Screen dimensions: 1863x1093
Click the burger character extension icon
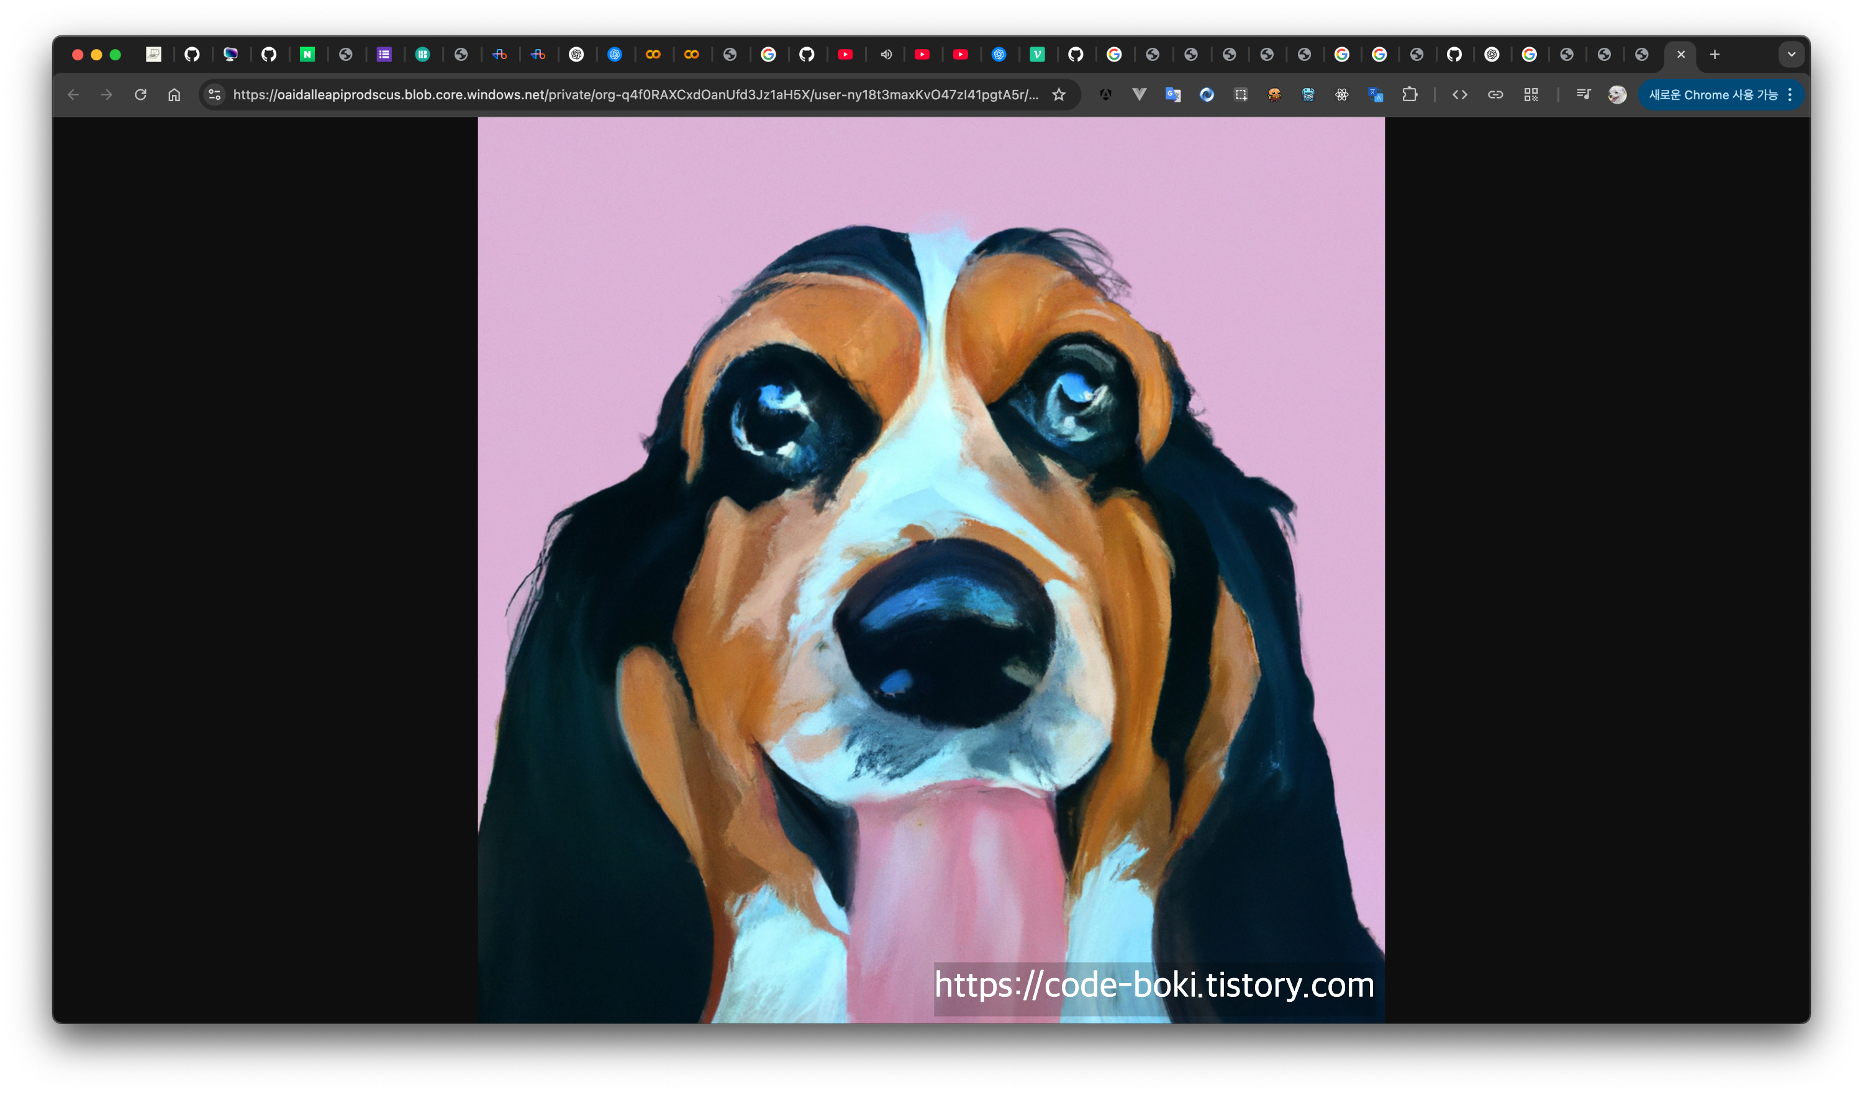coord(1274,94)
